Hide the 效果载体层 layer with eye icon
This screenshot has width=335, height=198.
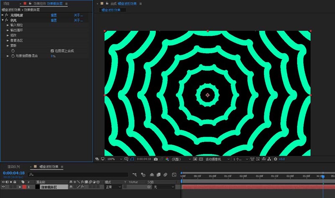point(3,187)
